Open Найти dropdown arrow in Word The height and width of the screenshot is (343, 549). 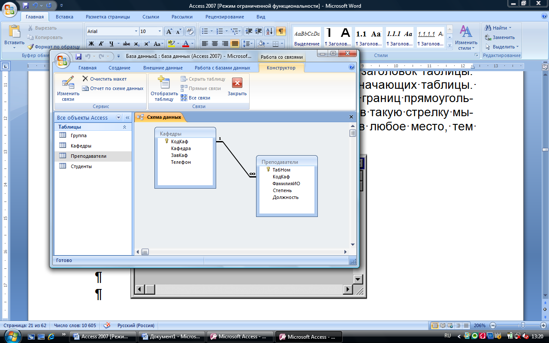click(510, 28)
